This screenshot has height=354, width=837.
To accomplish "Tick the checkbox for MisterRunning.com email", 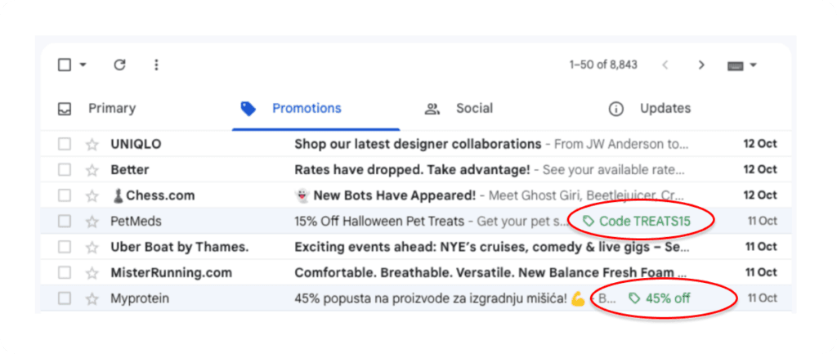I will pos(65,273).
